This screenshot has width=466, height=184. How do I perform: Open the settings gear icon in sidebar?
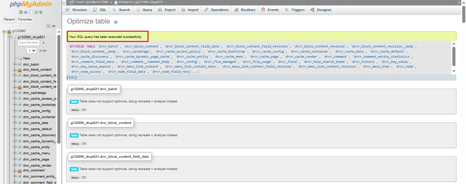37,12
